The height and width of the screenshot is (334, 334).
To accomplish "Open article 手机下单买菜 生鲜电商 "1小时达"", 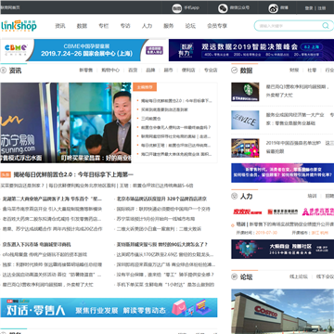I will pyautogui.click(x=165, y=285).
